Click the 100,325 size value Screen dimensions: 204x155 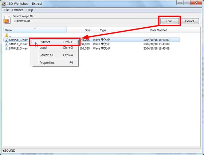pos(85,49)
